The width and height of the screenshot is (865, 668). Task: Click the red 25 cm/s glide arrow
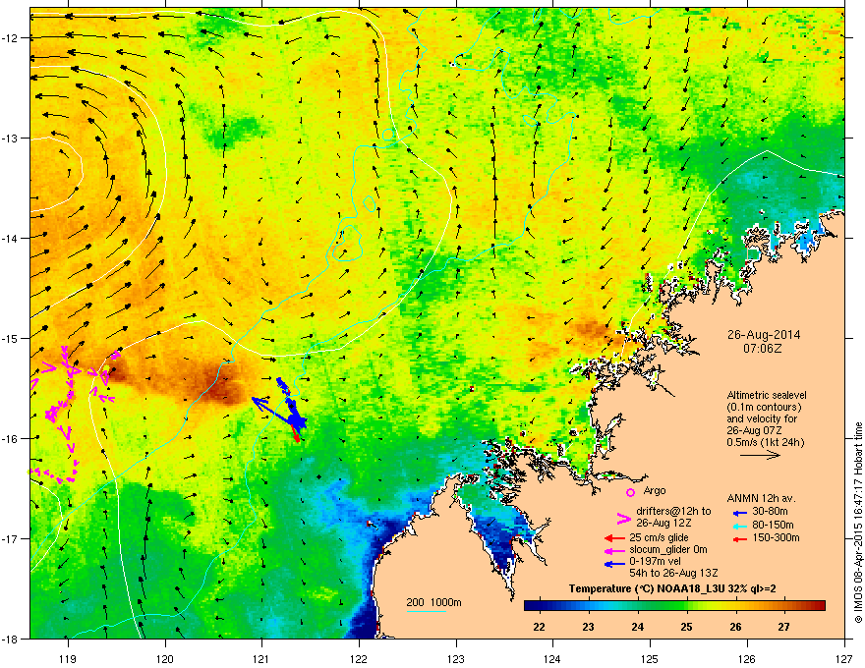pos(614,538)
